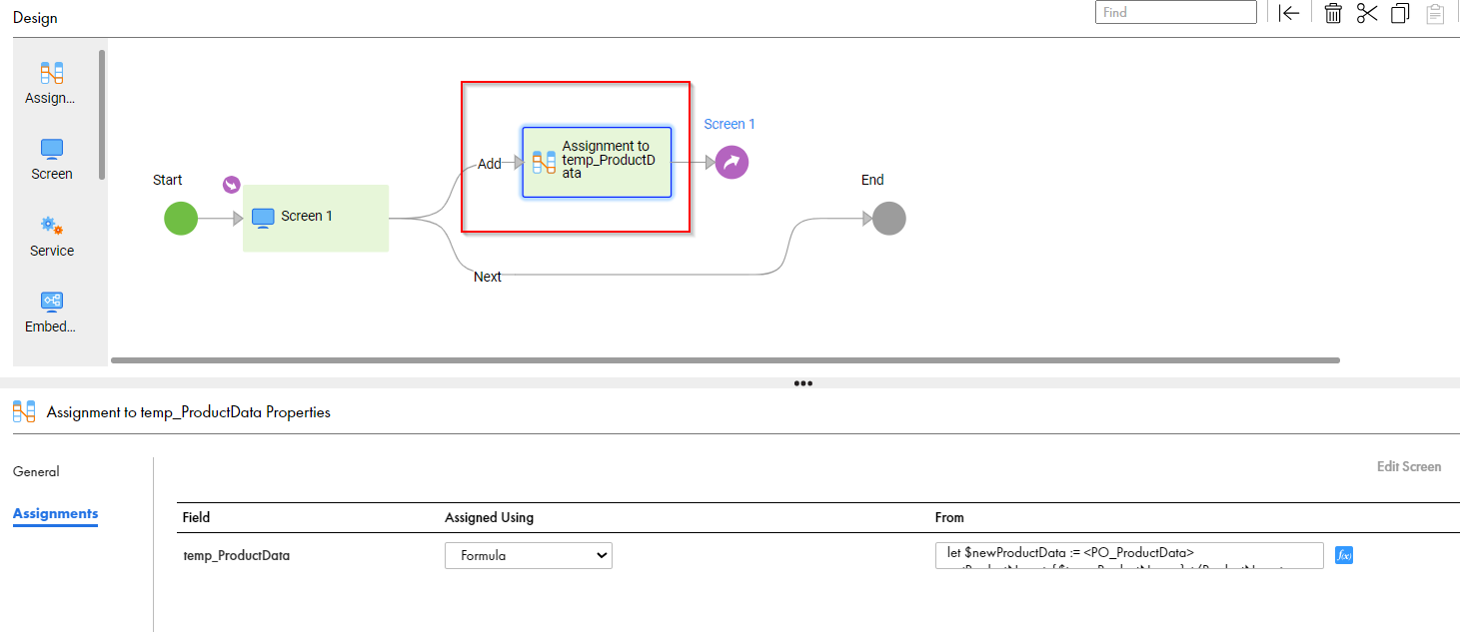Select Assignment to temp_ProductData step
Viewport: 1460px width, 632px height.
click(x=597, y=162)
